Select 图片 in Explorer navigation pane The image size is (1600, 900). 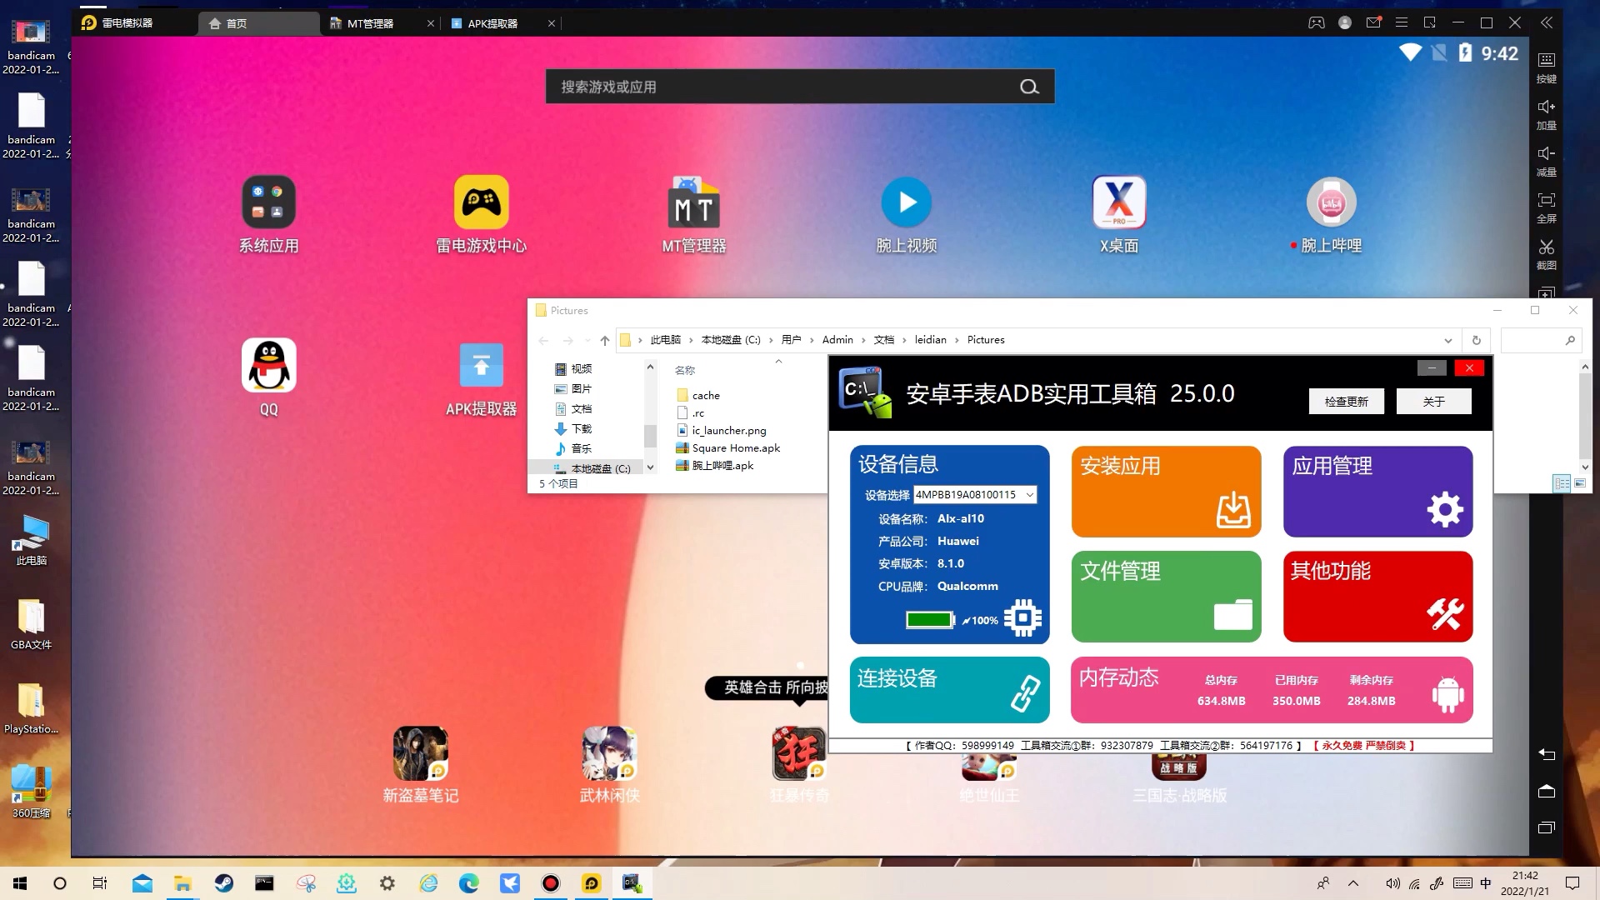click(581, 388)
